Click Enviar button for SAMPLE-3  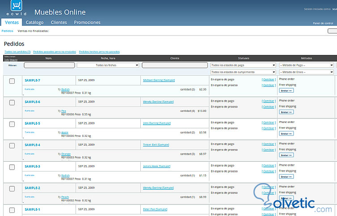click(x=286, y=177)
